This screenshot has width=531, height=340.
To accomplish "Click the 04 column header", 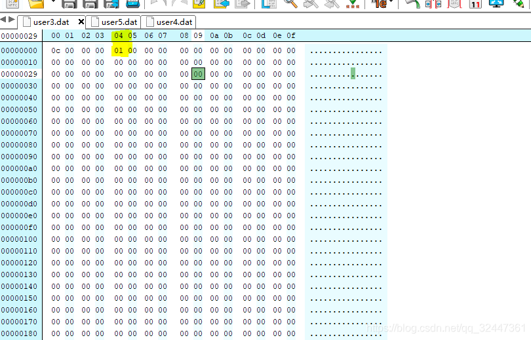I will coord(119,35).
